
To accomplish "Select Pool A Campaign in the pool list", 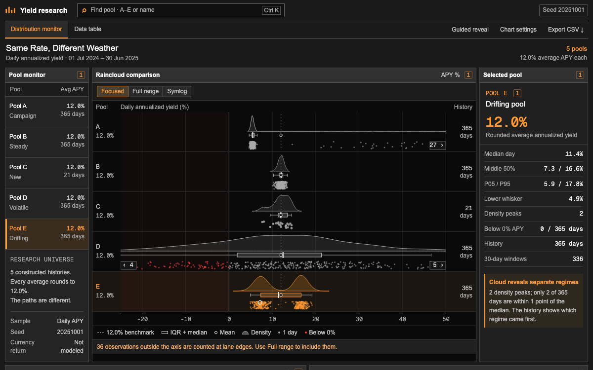I will pos(47,111).
